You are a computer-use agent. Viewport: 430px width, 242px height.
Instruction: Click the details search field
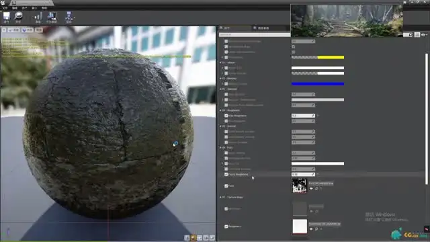[255, 35]
